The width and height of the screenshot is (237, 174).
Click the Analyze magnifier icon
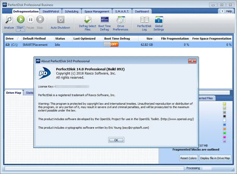point(9,20)
